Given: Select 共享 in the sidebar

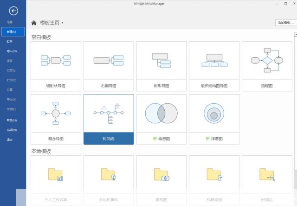Looking at the screenshot, I should coord(10,90).
